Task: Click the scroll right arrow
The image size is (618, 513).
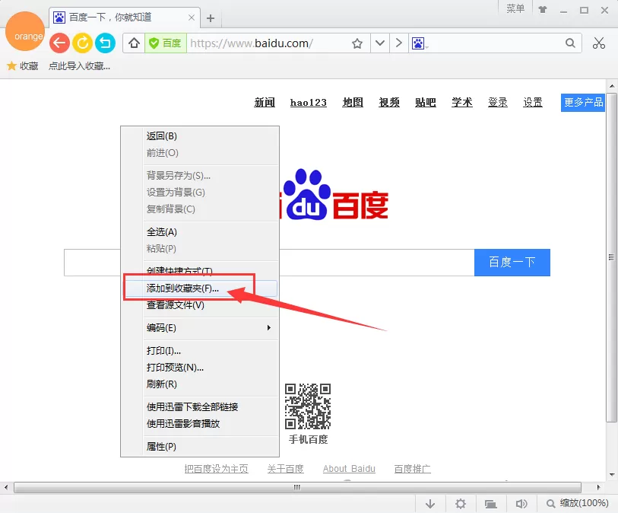Action: (598, 487)
